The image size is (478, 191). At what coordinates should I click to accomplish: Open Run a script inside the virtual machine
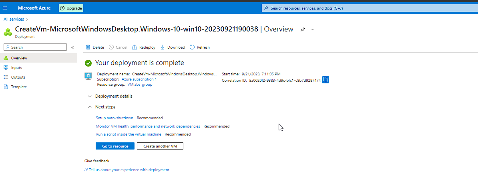129,134
